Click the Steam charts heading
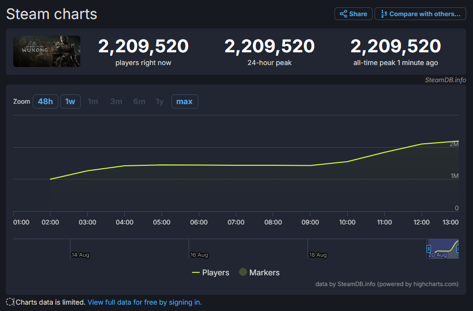473x311 pixels. coord(51,14)
